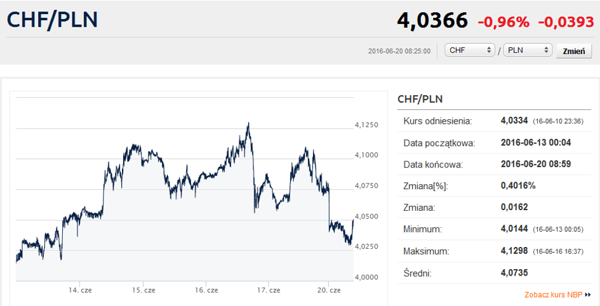Click the 4,0366 current rate value
Image resolution: width=600 pixels, height=306 pixels.
coord(432,20)
